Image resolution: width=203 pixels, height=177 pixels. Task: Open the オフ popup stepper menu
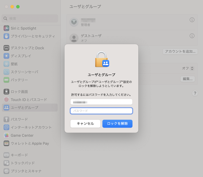(192, 68)
